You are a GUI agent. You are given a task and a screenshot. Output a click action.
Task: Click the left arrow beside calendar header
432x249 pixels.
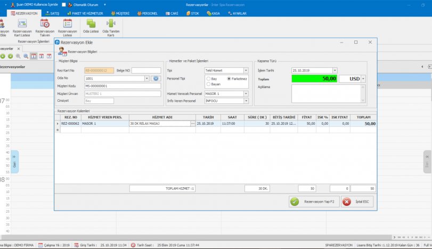click(422, 67)
